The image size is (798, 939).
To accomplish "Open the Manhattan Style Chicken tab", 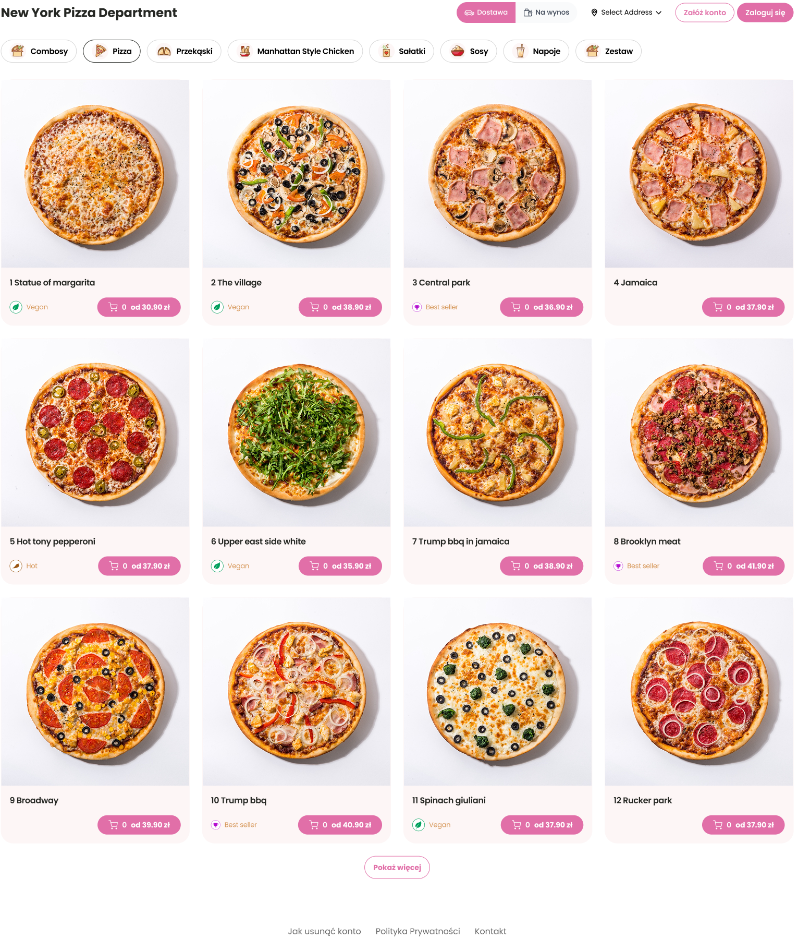I will [295, 51].
